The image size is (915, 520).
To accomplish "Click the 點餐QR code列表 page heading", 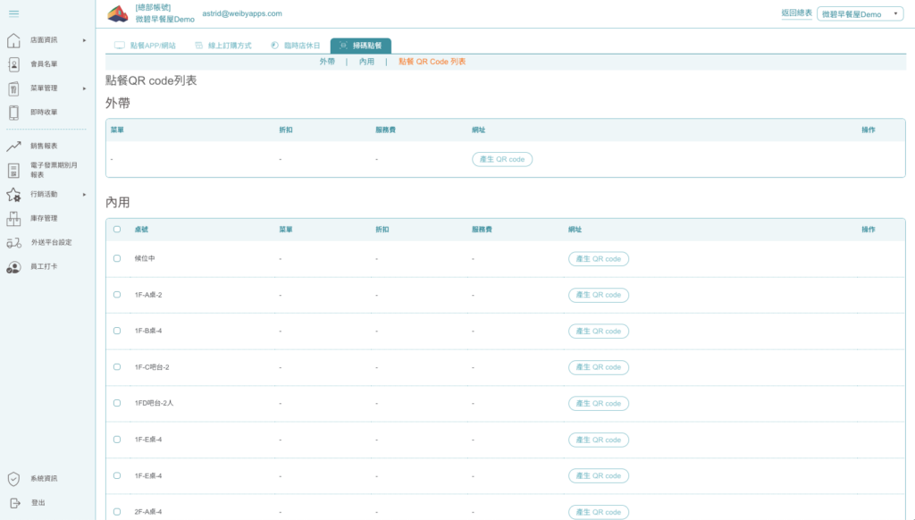I will (151, 81).
